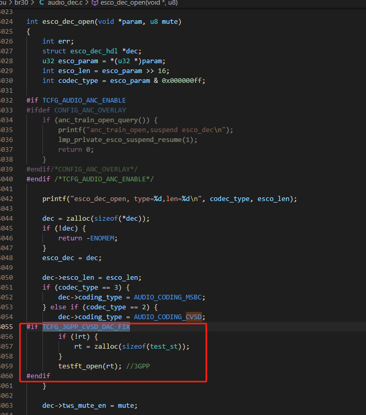Click 'if (!rt) {' condition line
The height and width of the screenshot is (415, 366).
(x=78, y=337)
